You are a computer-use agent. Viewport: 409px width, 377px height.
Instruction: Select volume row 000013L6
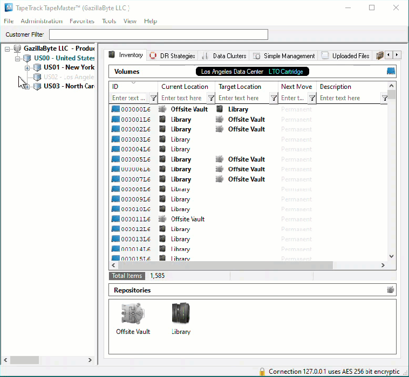point(248,239)
